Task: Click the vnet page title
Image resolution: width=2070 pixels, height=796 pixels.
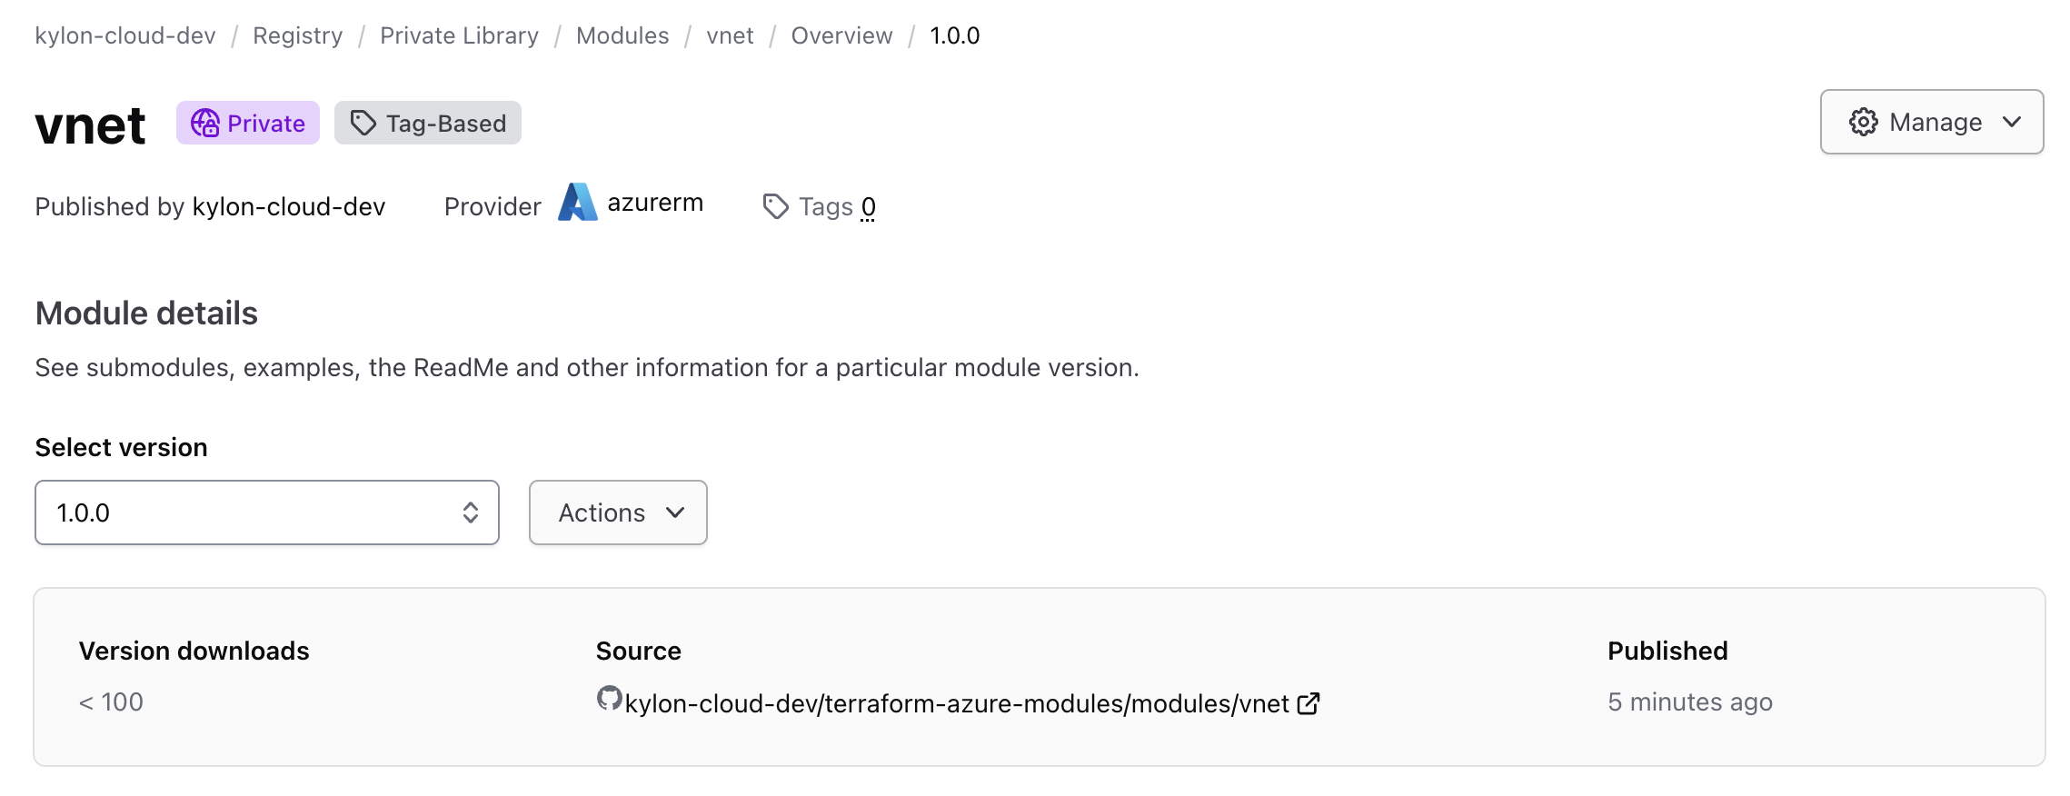Action: 90,125
